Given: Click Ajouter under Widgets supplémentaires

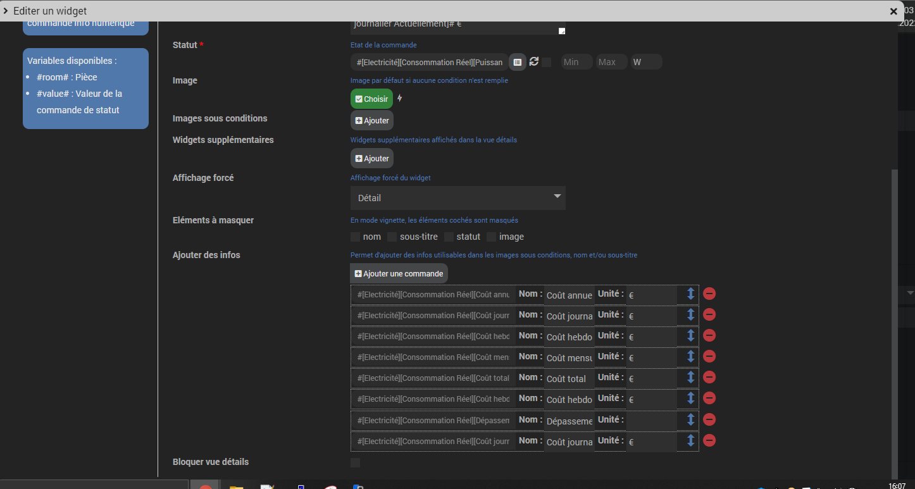Looking at the screenshot, I should tap(372, 159).
